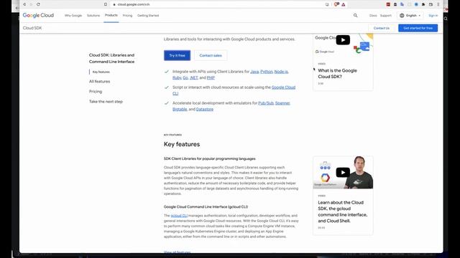
Task: Click the Contact sales button
Action: [x=211, y=55]
